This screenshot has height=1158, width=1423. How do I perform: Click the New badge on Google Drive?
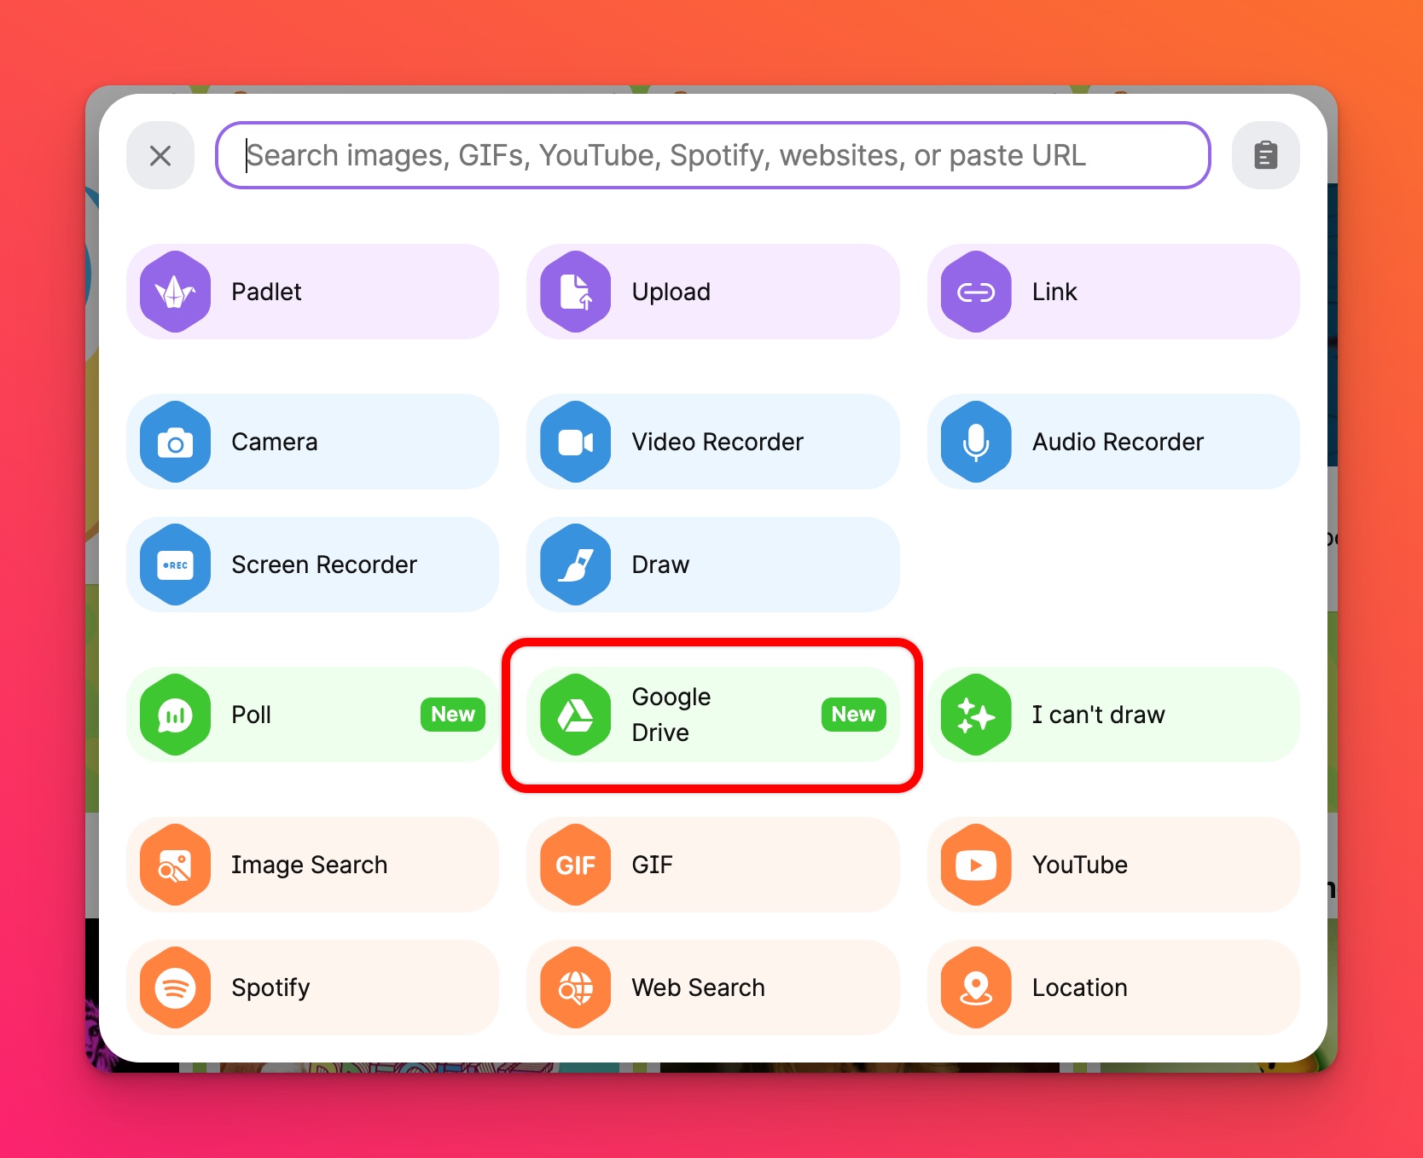(x=853, y=715)
